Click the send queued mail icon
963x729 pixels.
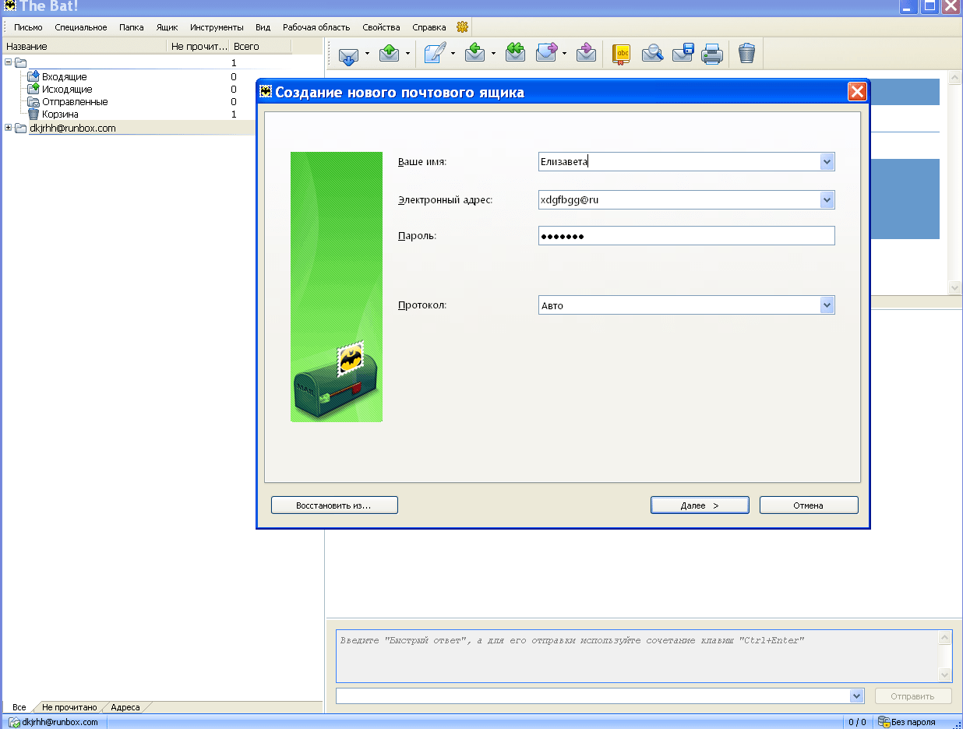click(x=390, y=54)
